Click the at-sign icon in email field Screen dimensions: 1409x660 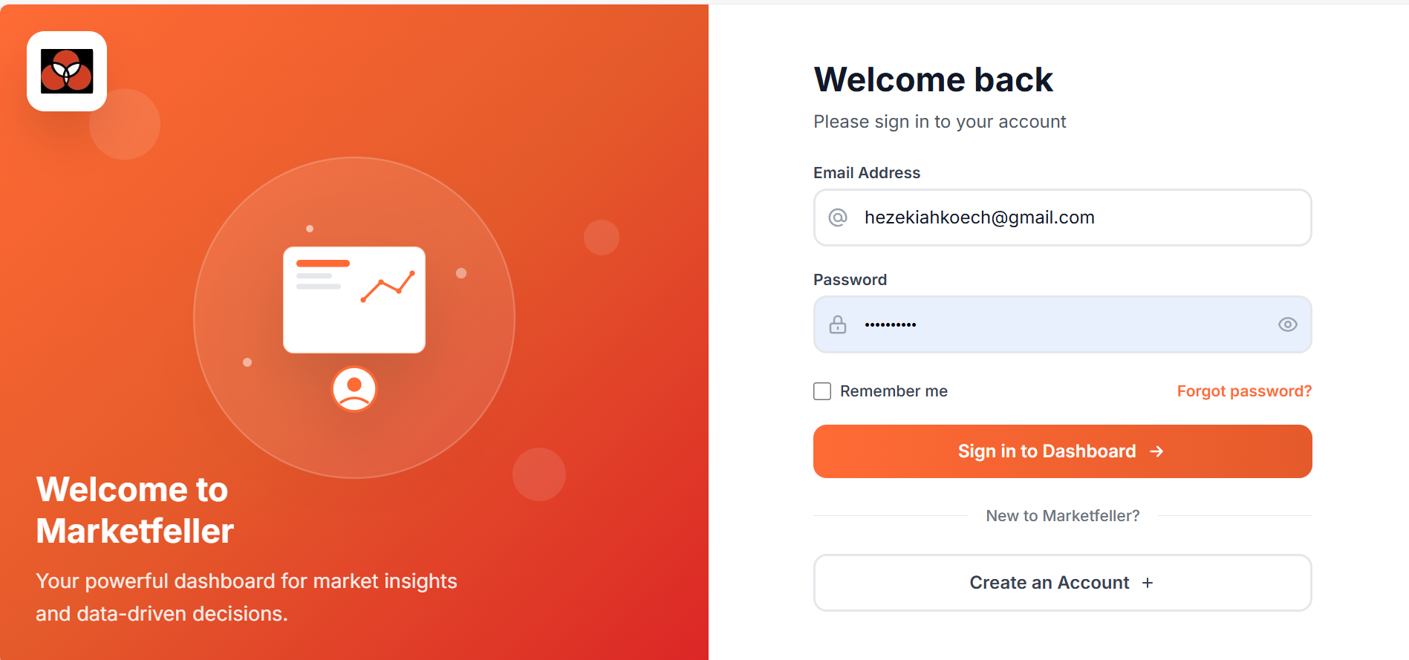click(838, 218)
